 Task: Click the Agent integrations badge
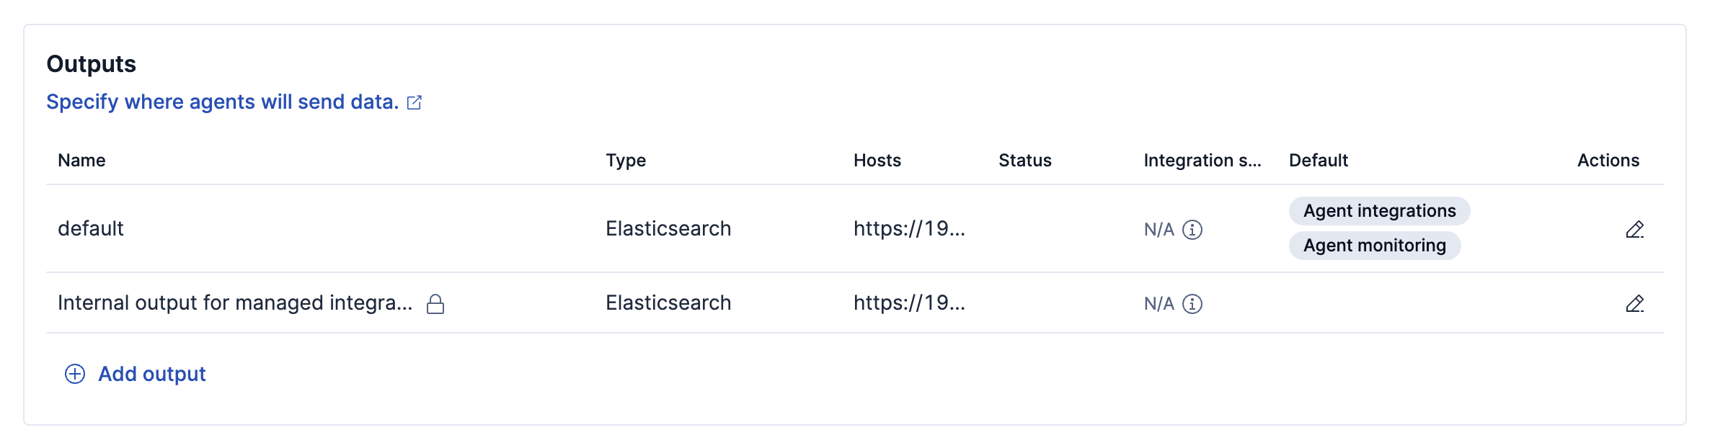tap(1379, 211)
